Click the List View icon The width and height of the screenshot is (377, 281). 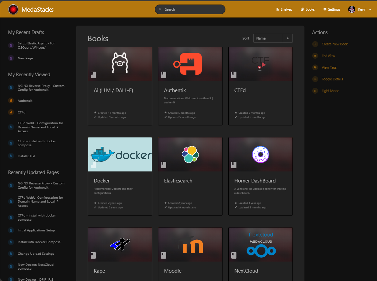pyautogui.click(x=315, y=56)
